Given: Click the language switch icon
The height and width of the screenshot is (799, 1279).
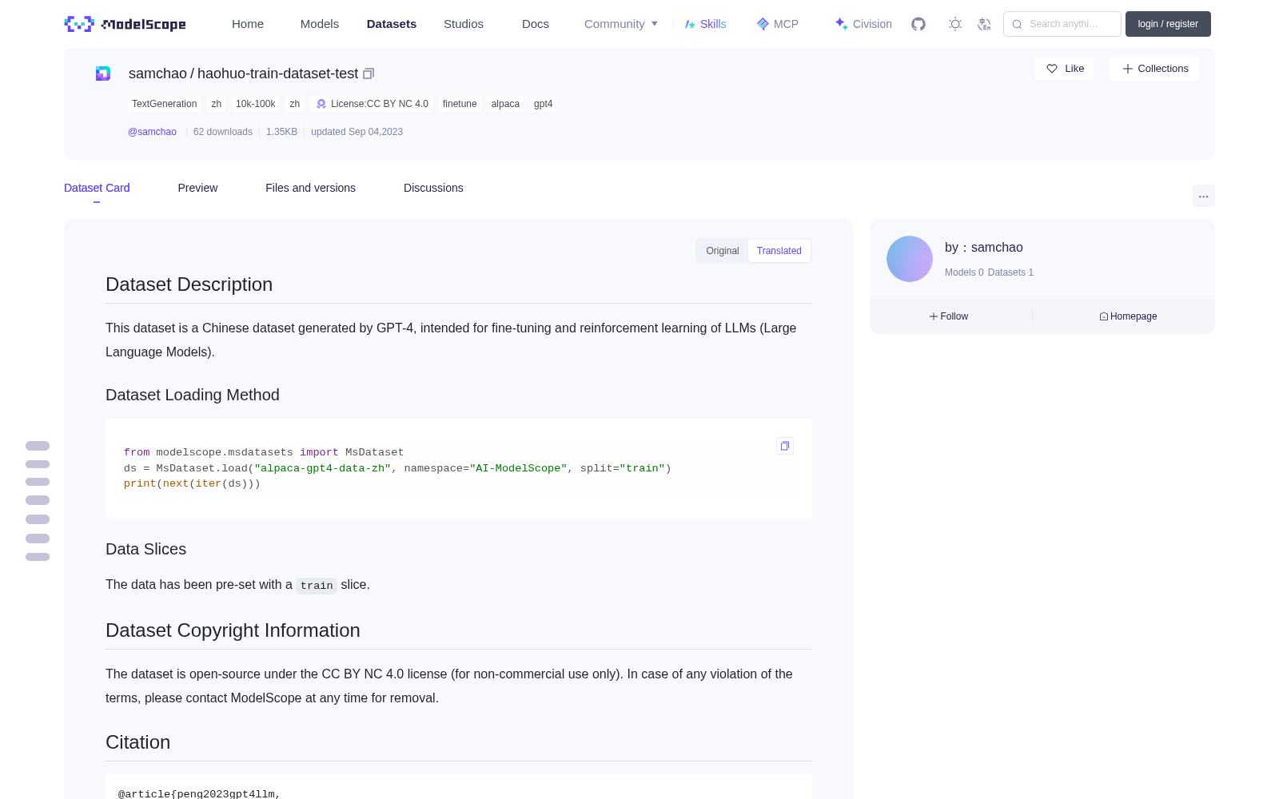Looking at the screenshot, I should 985,24.
